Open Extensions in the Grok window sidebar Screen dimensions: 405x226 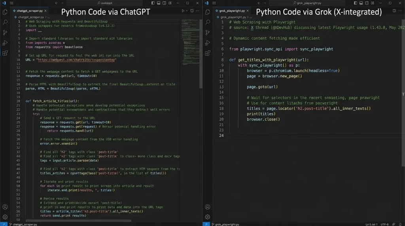207,53
